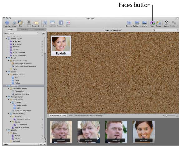Switch to Browser view

[129, 24]
